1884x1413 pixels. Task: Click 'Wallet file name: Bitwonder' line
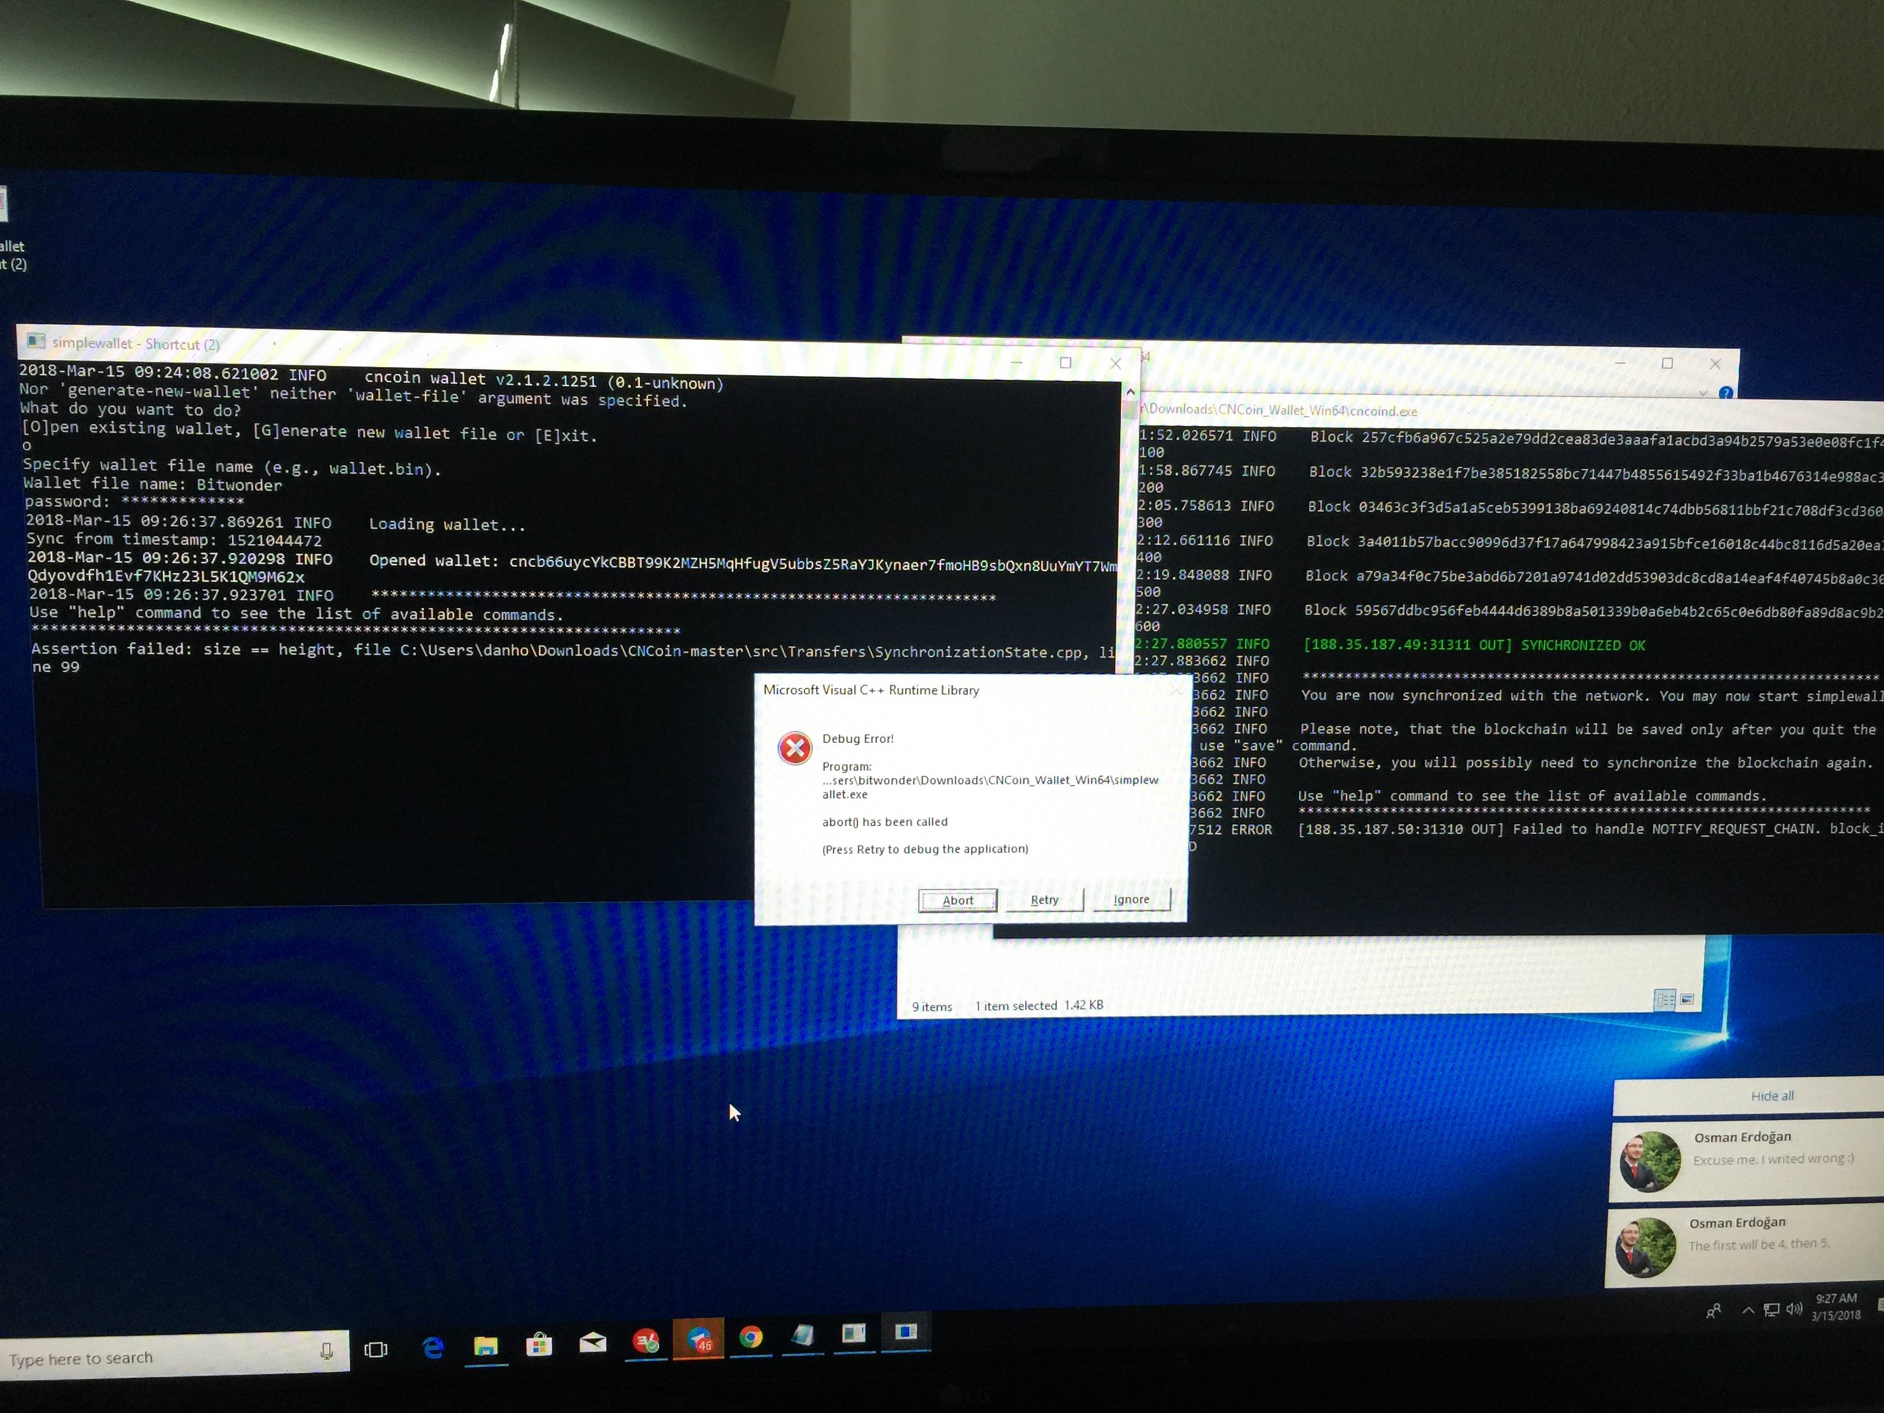pyautogui.click(x=152, y=484)
